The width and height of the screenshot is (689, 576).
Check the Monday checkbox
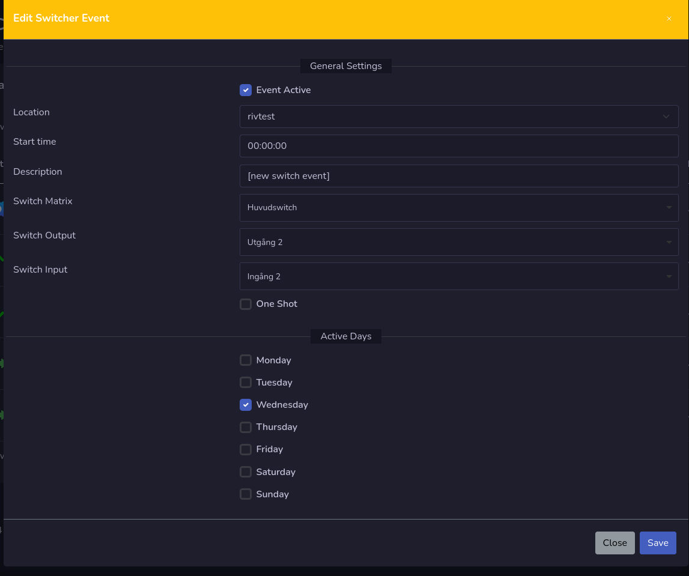coord(246,360)
